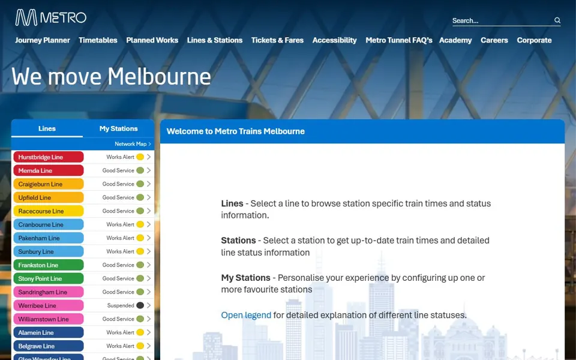The width and height of the screenshot is (576, 360).
Task: Click the Welcome to Metro Trains Melbourne header
Action: (x=235, y=131)
